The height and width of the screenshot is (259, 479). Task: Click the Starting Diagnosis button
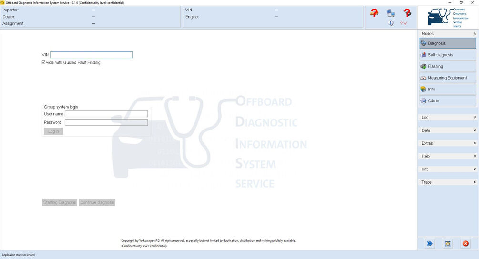pyautogui.click(x=59, y=202)
